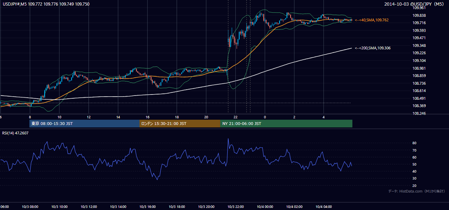Click price axis label 108.736
The width and height of the screenshot is (449, 210).
click(x=419, y=83)
